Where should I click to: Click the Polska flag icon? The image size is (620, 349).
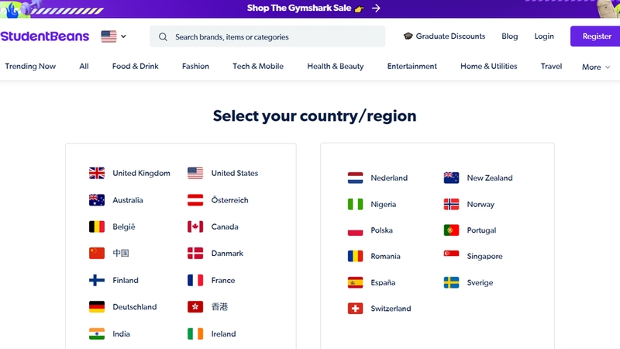pyautogui.click(x=355, y=230)
